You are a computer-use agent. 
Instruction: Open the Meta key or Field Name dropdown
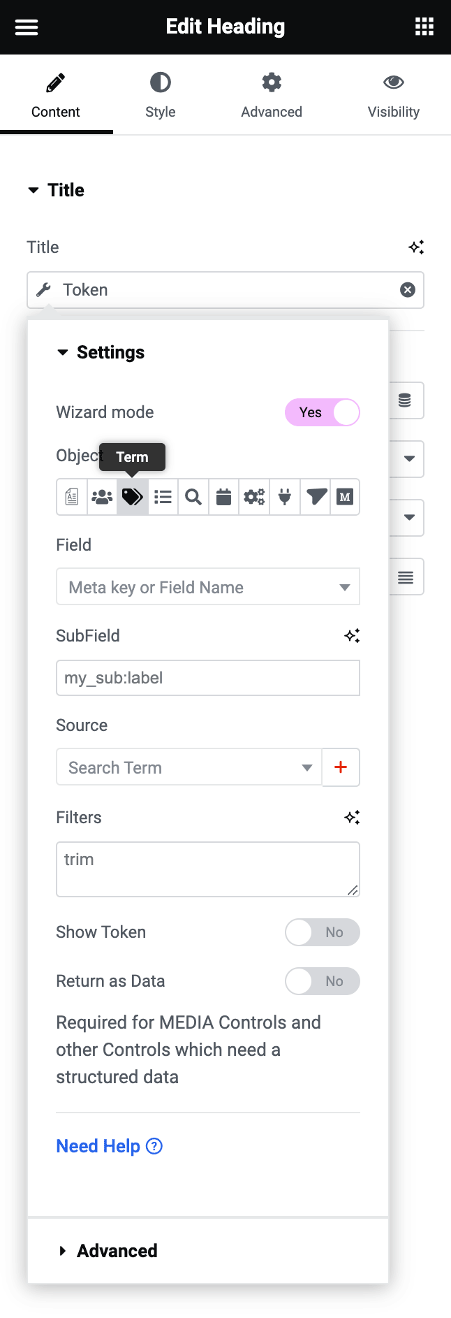click(x=207, y=587)
